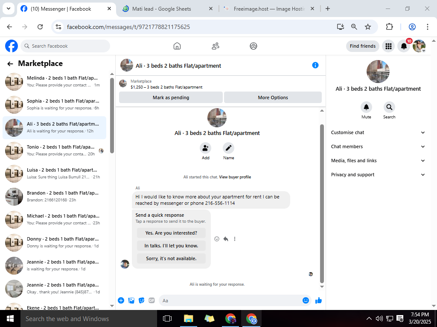Add people to the chat
Screen dimensions: 437x327
click(x=205, y=148)
